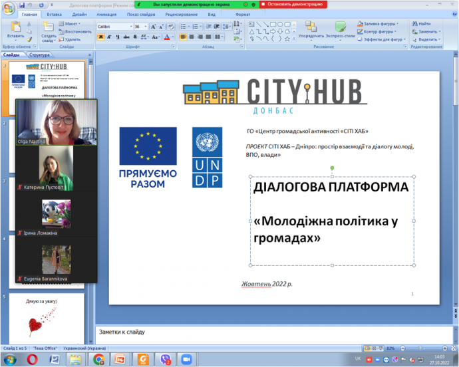Screen dimensions: 459x367
Task: Click the Заметки к слайду notes field
Action: 266,332
